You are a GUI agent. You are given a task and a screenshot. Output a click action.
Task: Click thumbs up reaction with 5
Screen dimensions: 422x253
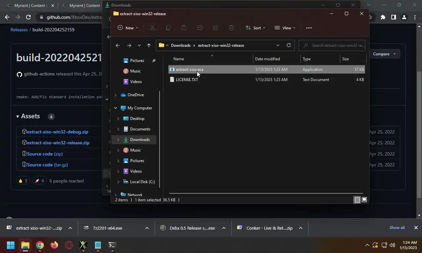[x=23, y=181]
